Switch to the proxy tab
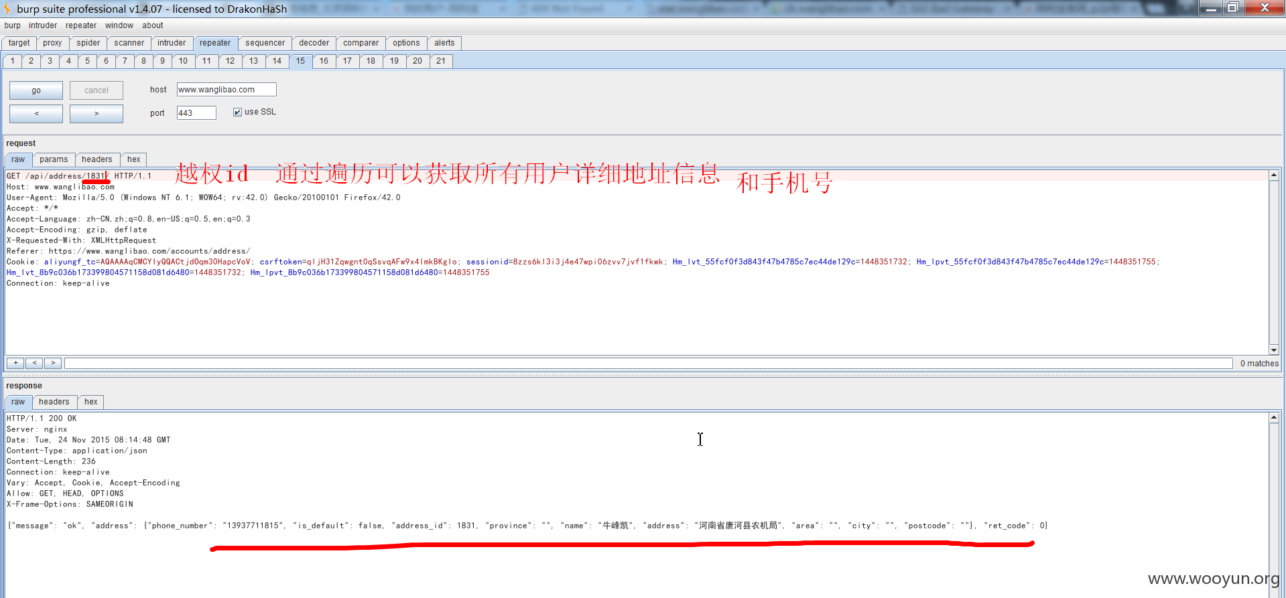Image resolution: width=1286 pixels, height=598 pixels. 52,43
